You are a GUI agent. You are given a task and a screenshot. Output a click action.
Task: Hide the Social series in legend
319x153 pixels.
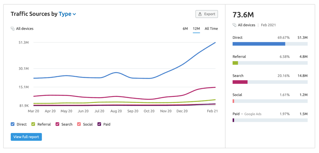pos(79,124)
